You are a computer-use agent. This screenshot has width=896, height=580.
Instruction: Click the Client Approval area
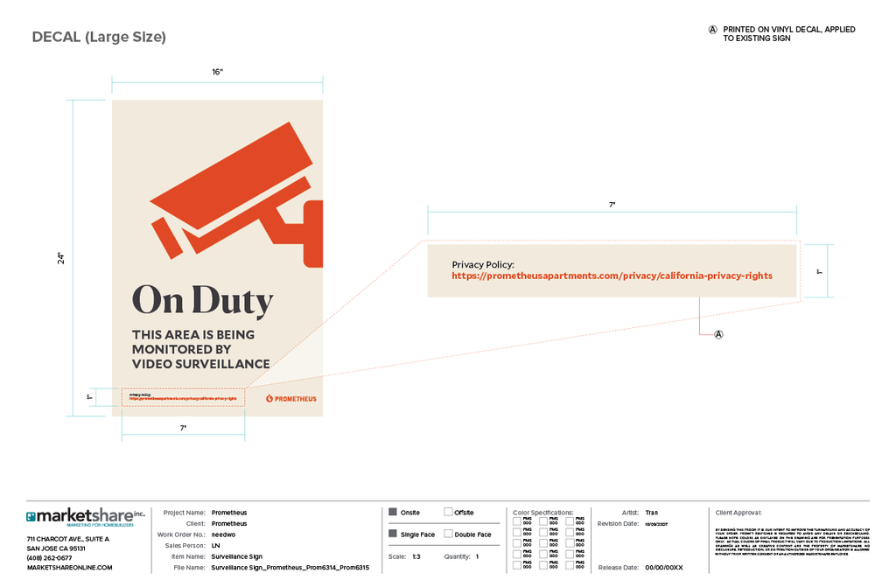click(x=787, y=542)
